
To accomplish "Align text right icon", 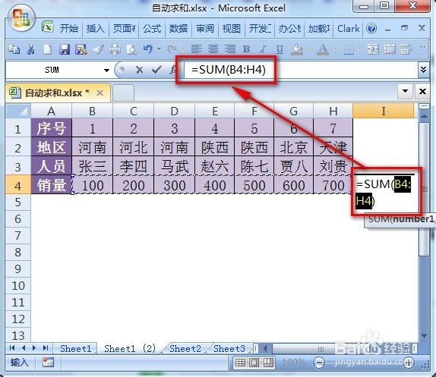I will pyautogui.click(x=230, y=49).
